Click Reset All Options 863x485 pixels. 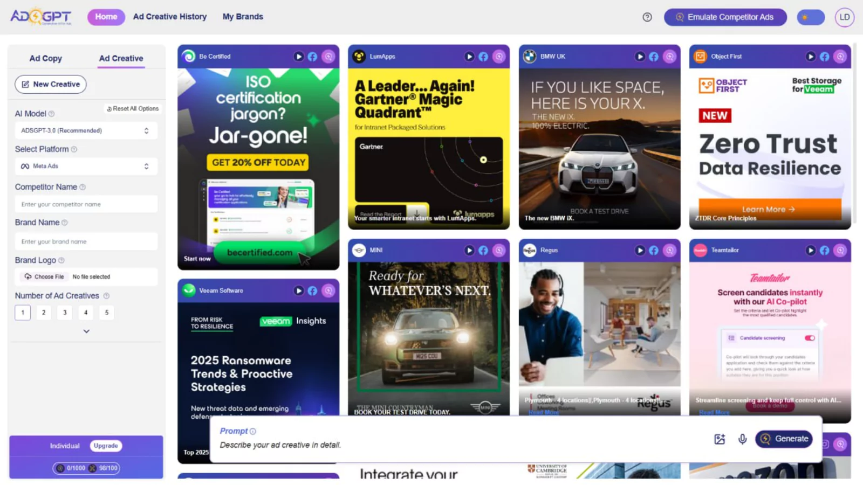pos(133,109)
